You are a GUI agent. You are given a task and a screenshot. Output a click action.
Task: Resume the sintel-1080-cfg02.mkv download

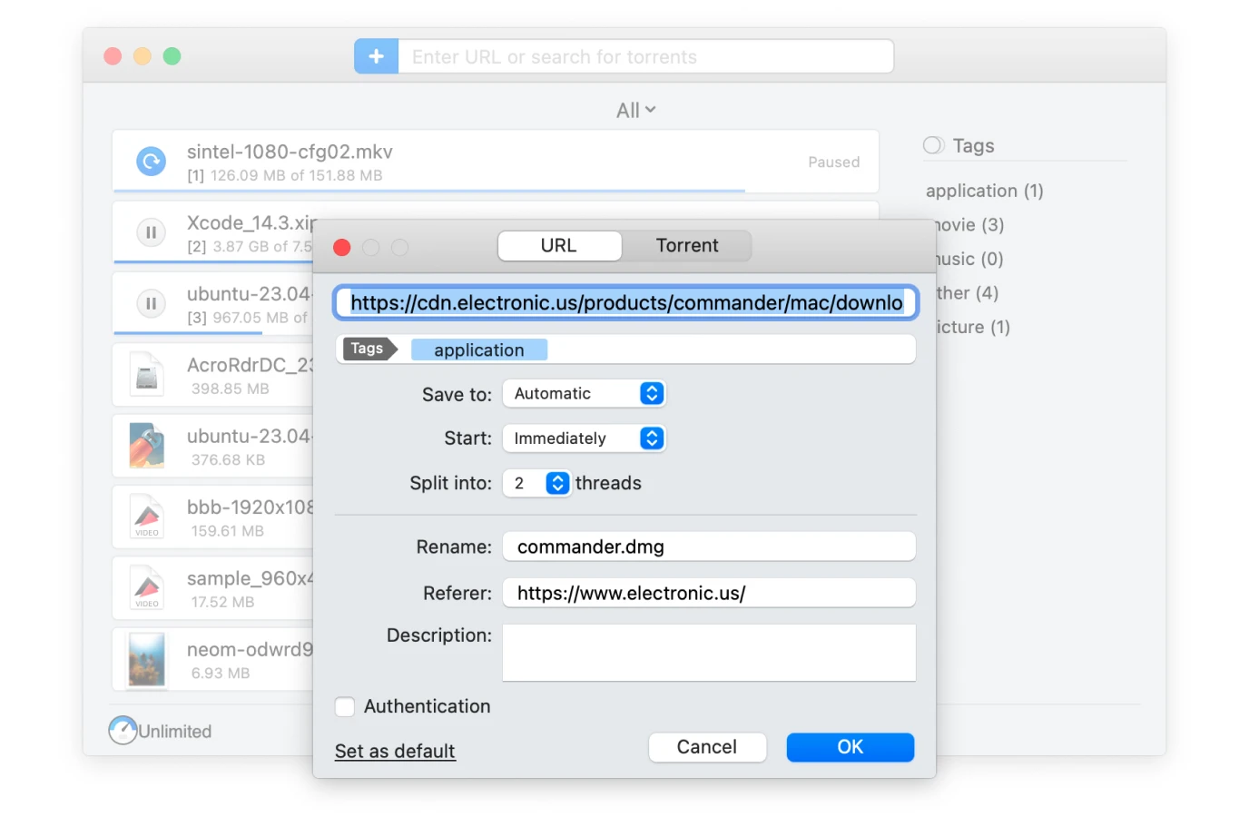151,162
